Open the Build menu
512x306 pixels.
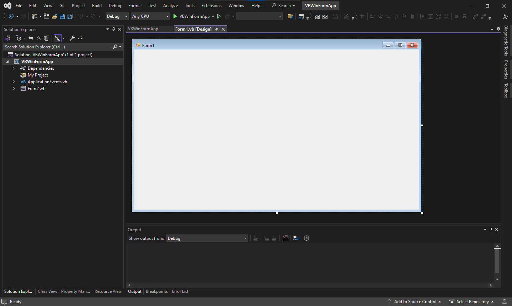point(97,6)
